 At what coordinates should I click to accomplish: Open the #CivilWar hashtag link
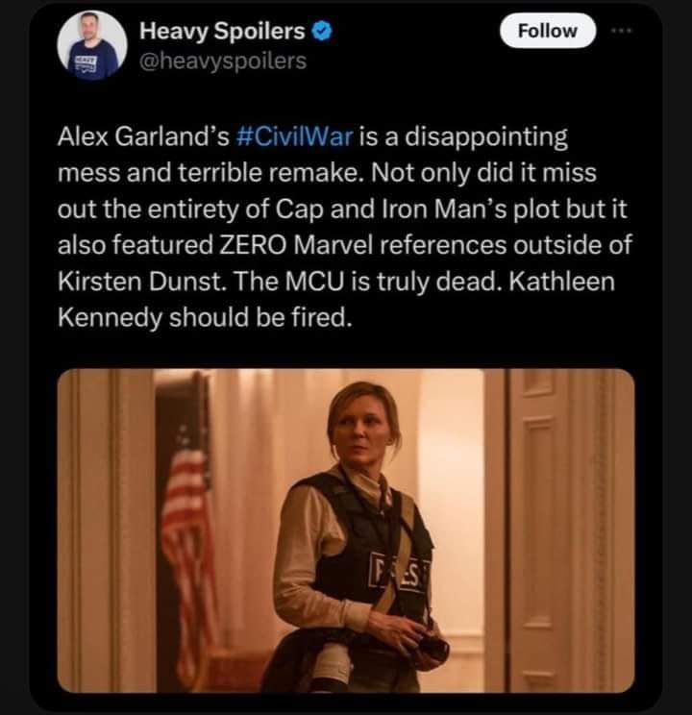pyautogui.click(x=295, y=136)
